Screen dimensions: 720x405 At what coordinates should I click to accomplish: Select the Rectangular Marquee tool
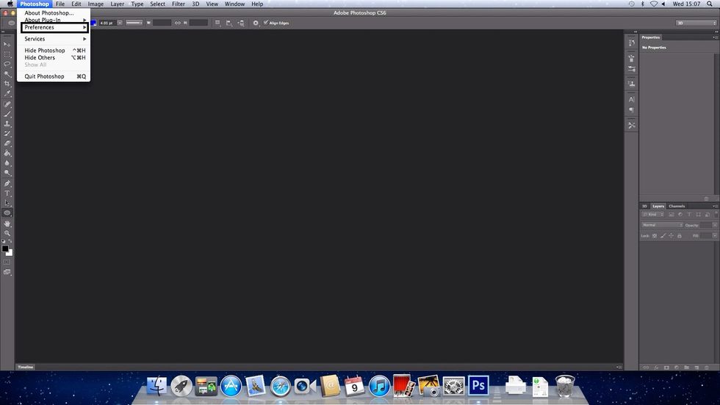coord(7,54)
